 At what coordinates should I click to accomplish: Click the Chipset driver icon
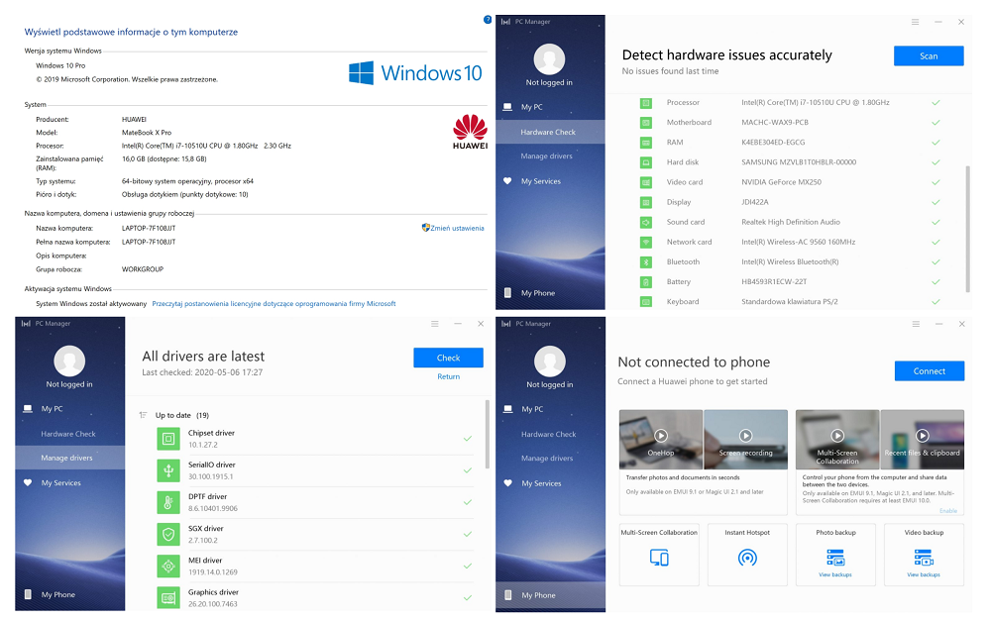point(168,439)
